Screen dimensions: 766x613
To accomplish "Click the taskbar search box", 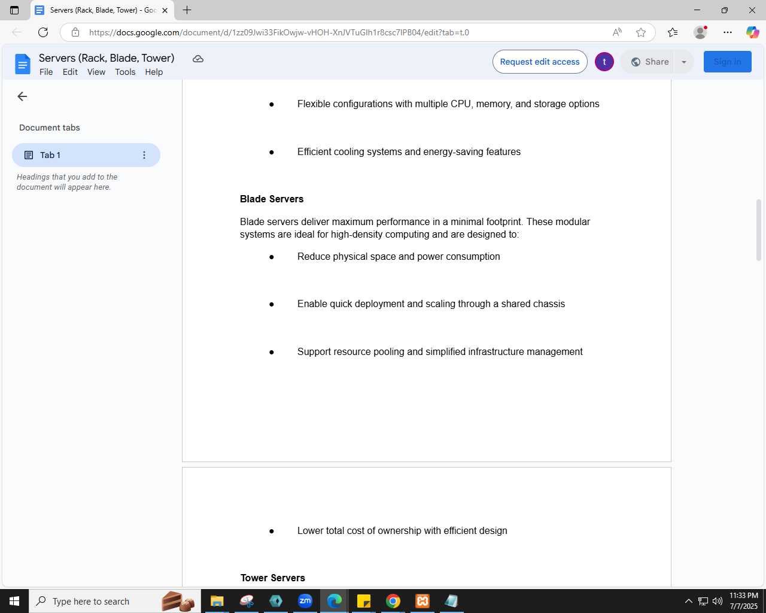I will pos(116,601).
